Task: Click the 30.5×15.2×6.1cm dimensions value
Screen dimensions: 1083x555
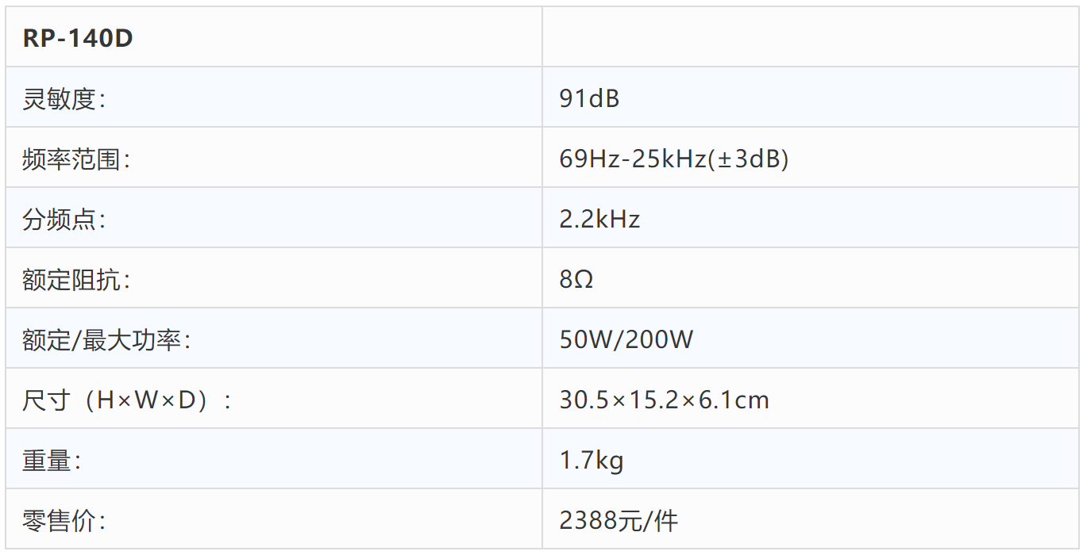Action: pos(665,400)
